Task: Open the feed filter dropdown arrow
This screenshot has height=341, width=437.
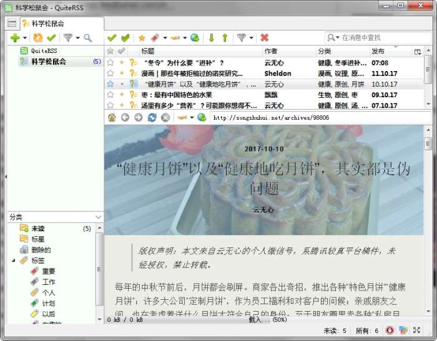Action: tap(78, 37)
